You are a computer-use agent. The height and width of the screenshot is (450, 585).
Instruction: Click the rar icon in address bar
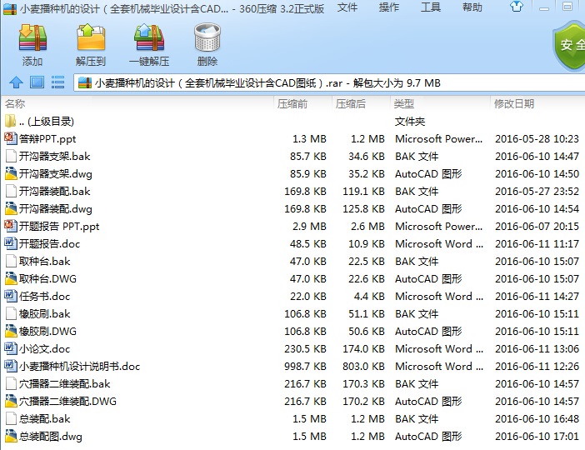85,82
